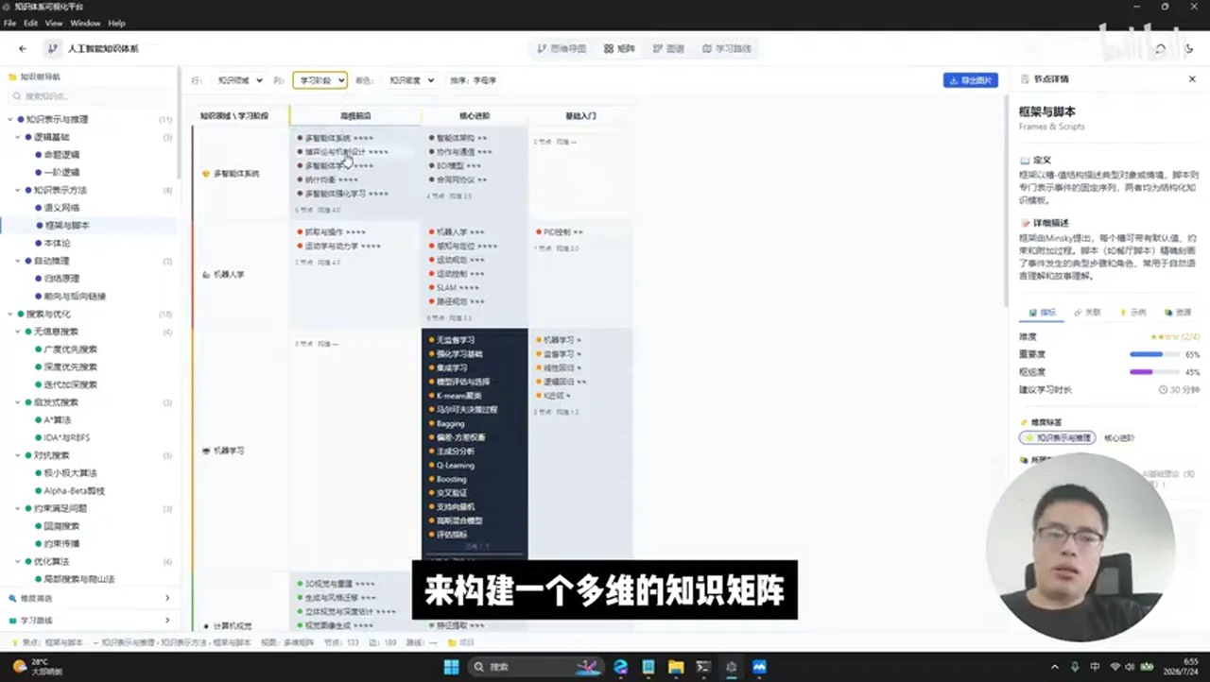The width and height of the screenshot is (1210, 682).
Task: Collapse the 搜索与优化 tree node
Action: [9, 314]
